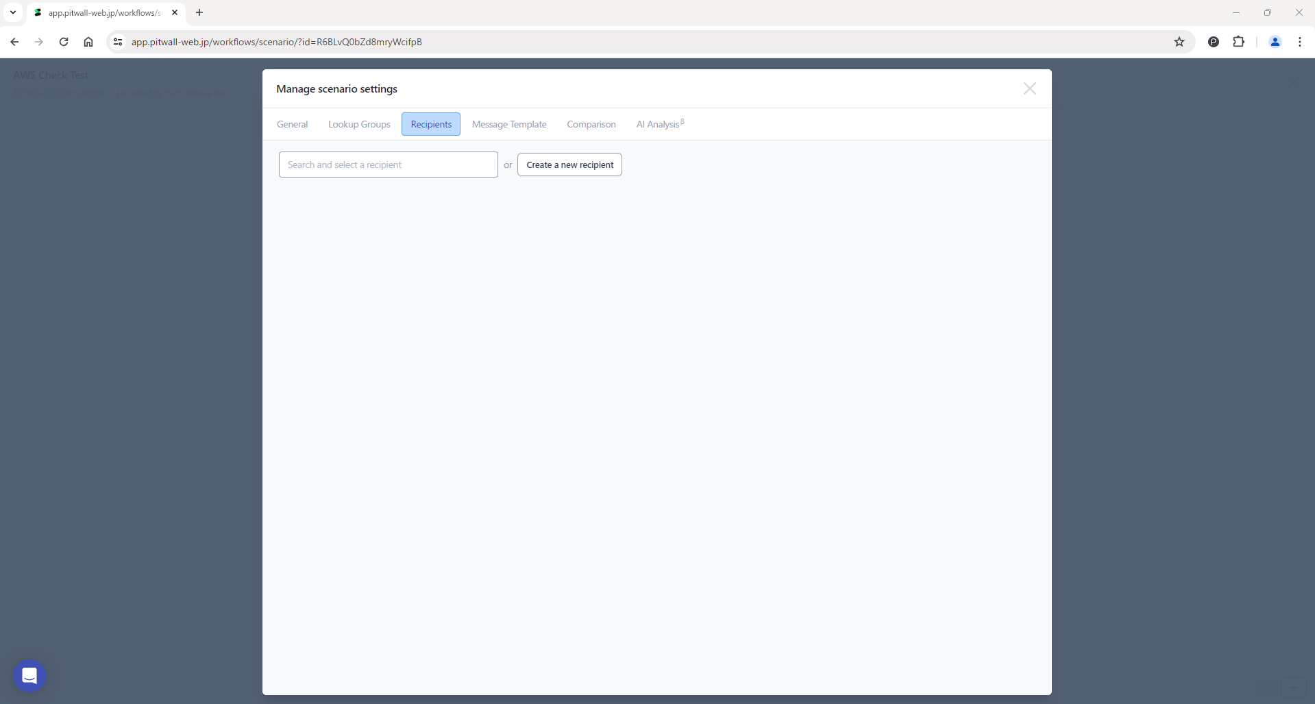The width and height of the screenshot is (1315, 704).
Task: Focus the Search and select a recipient field
Action: click(x=388, y=165)
